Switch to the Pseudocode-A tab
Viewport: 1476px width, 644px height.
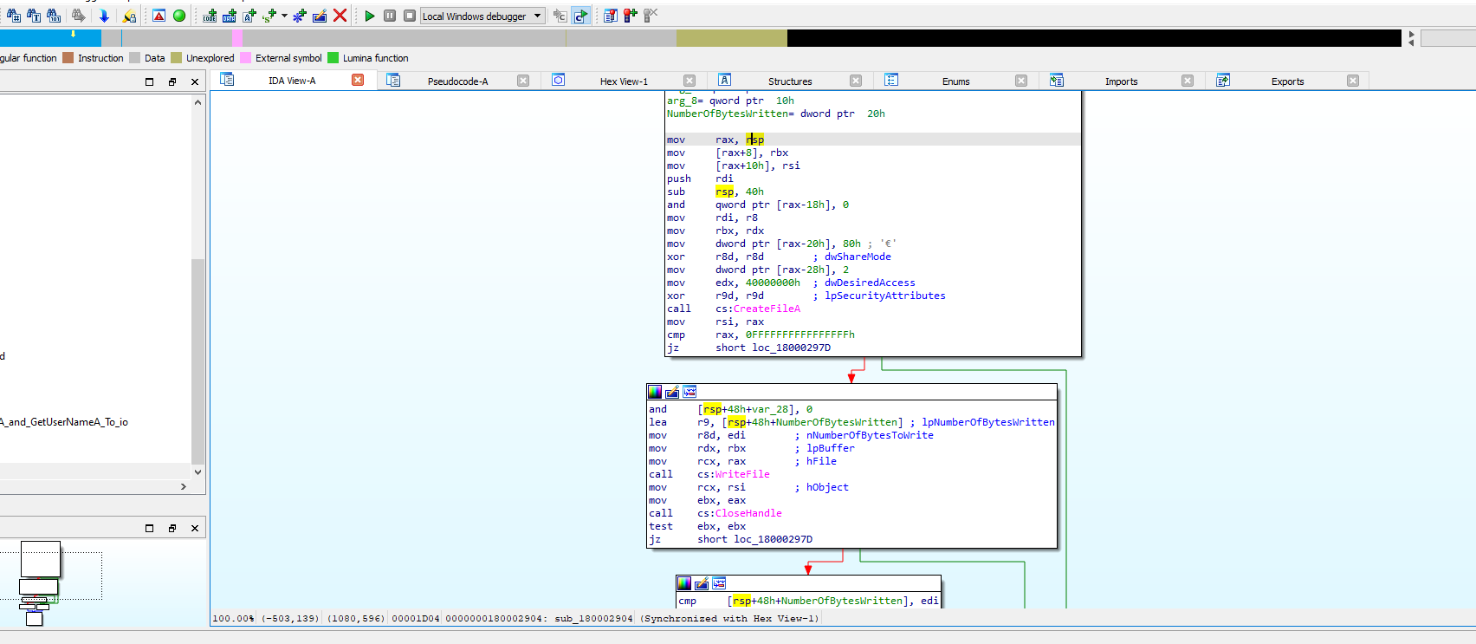(457, 81)
